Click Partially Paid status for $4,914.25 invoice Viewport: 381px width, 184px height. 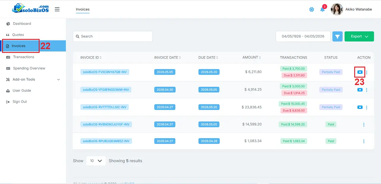pyautogui.click(x=331, y=89)
